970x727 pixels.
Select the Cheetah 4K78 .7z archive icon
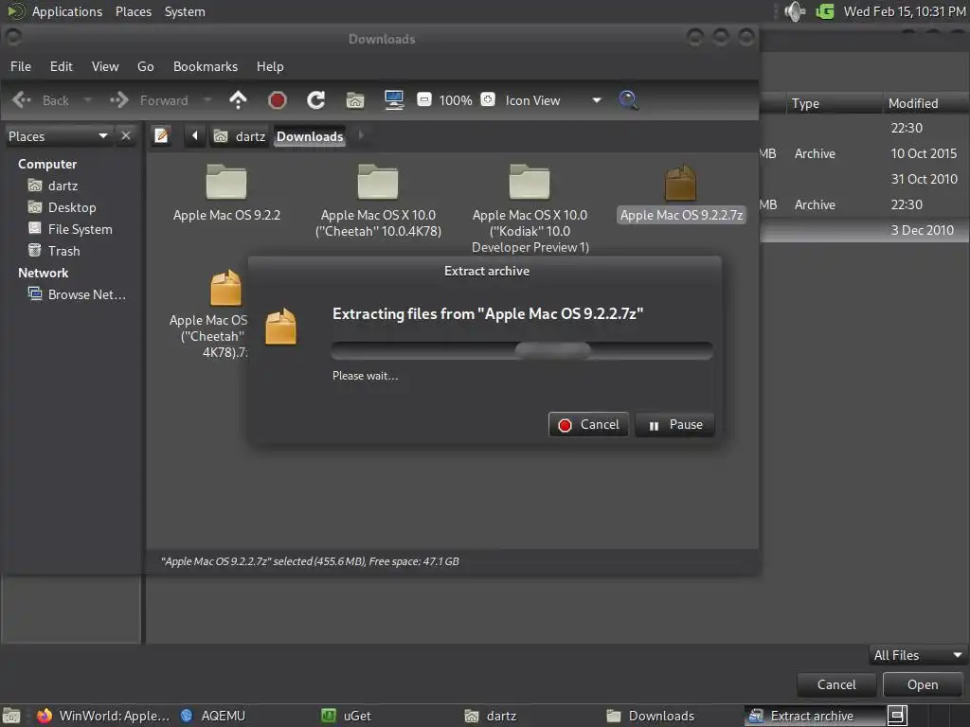tap(225, 288)
